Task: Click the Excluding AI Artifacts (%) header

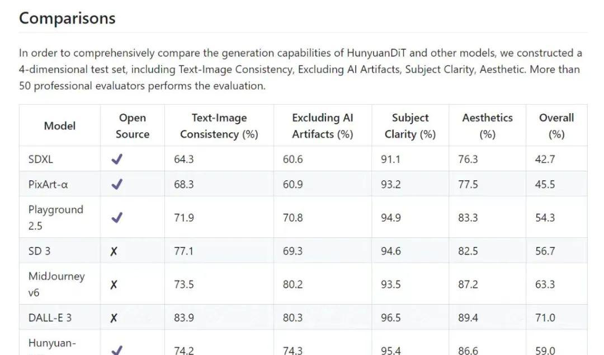Action: point(323,126)
